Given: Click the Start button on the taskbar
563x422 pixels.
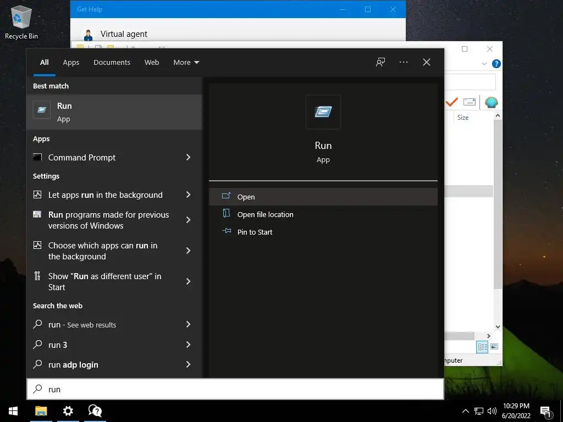Looking at the screenshot, I should click(13, 411).
